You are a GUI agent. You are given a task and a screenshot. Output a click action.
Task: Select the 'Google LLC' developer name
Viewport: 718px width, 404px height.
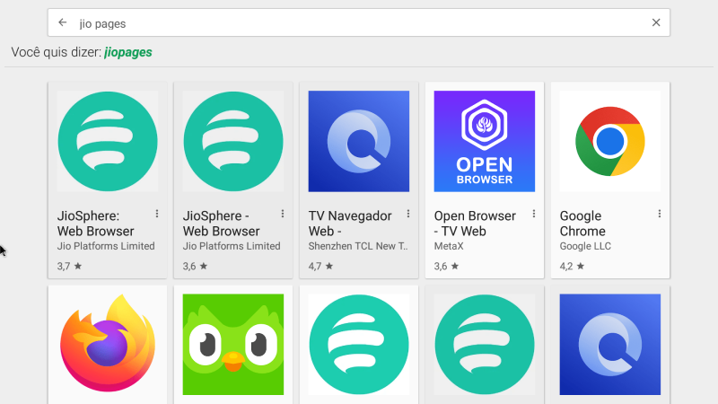point(585,246)
